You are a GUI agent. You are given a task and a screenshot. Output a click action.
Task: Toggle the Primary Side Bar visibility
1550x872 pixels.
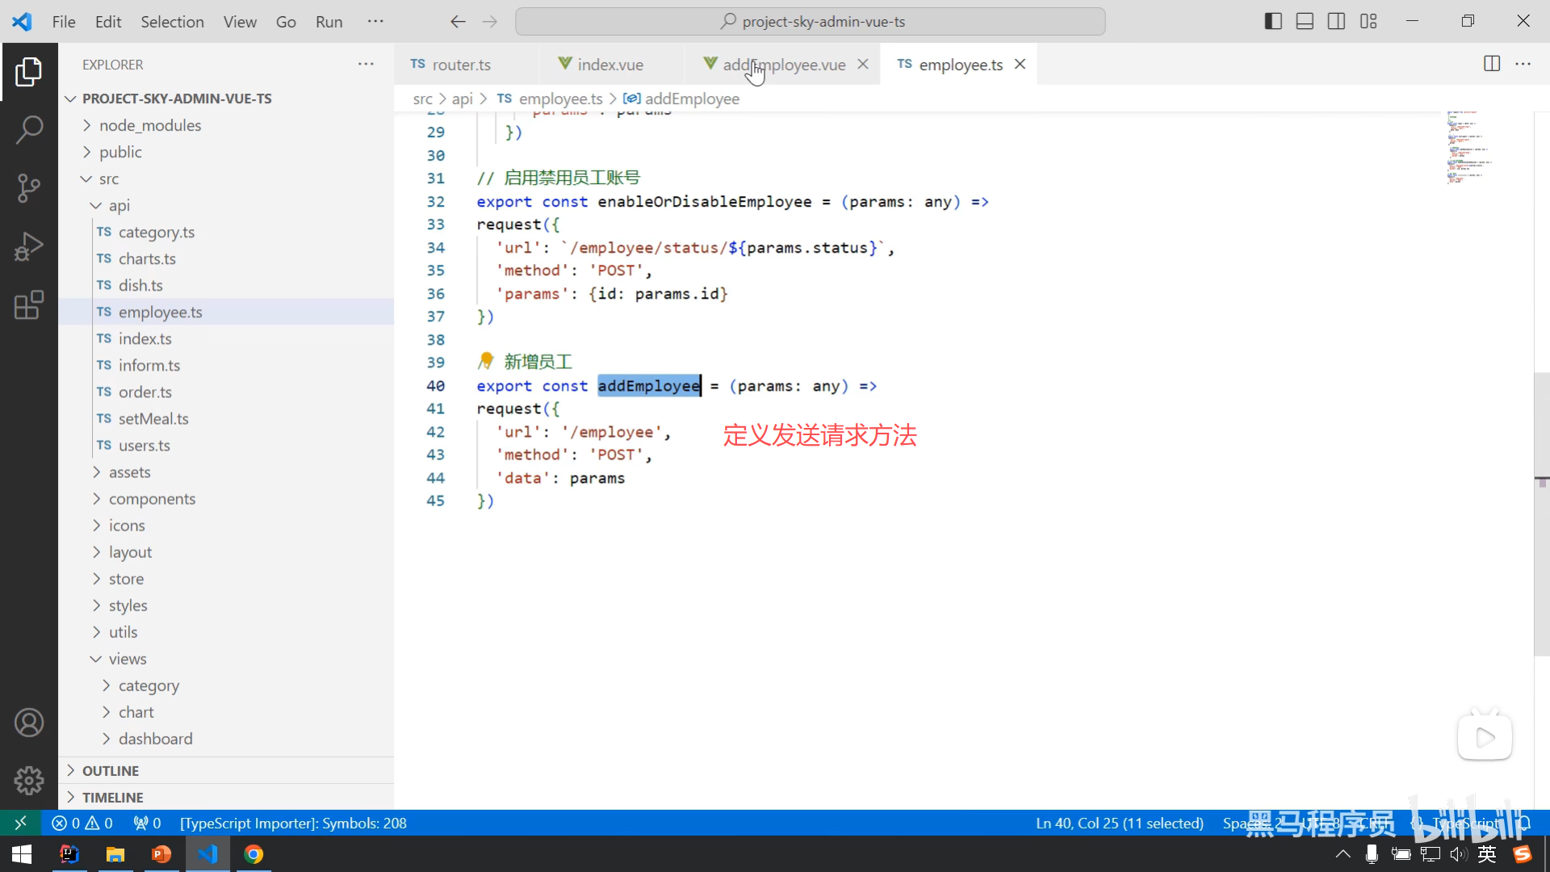point(1273,22)
